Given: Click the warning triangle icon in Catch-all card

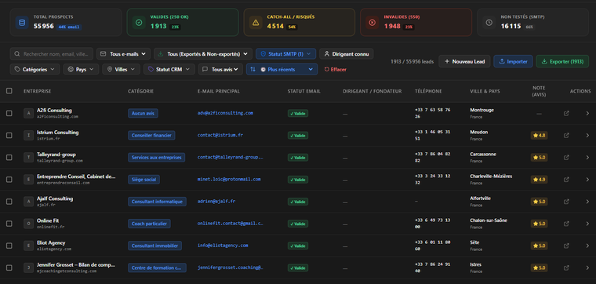Looking at the screenshot, I should click(x=256, y=23).
